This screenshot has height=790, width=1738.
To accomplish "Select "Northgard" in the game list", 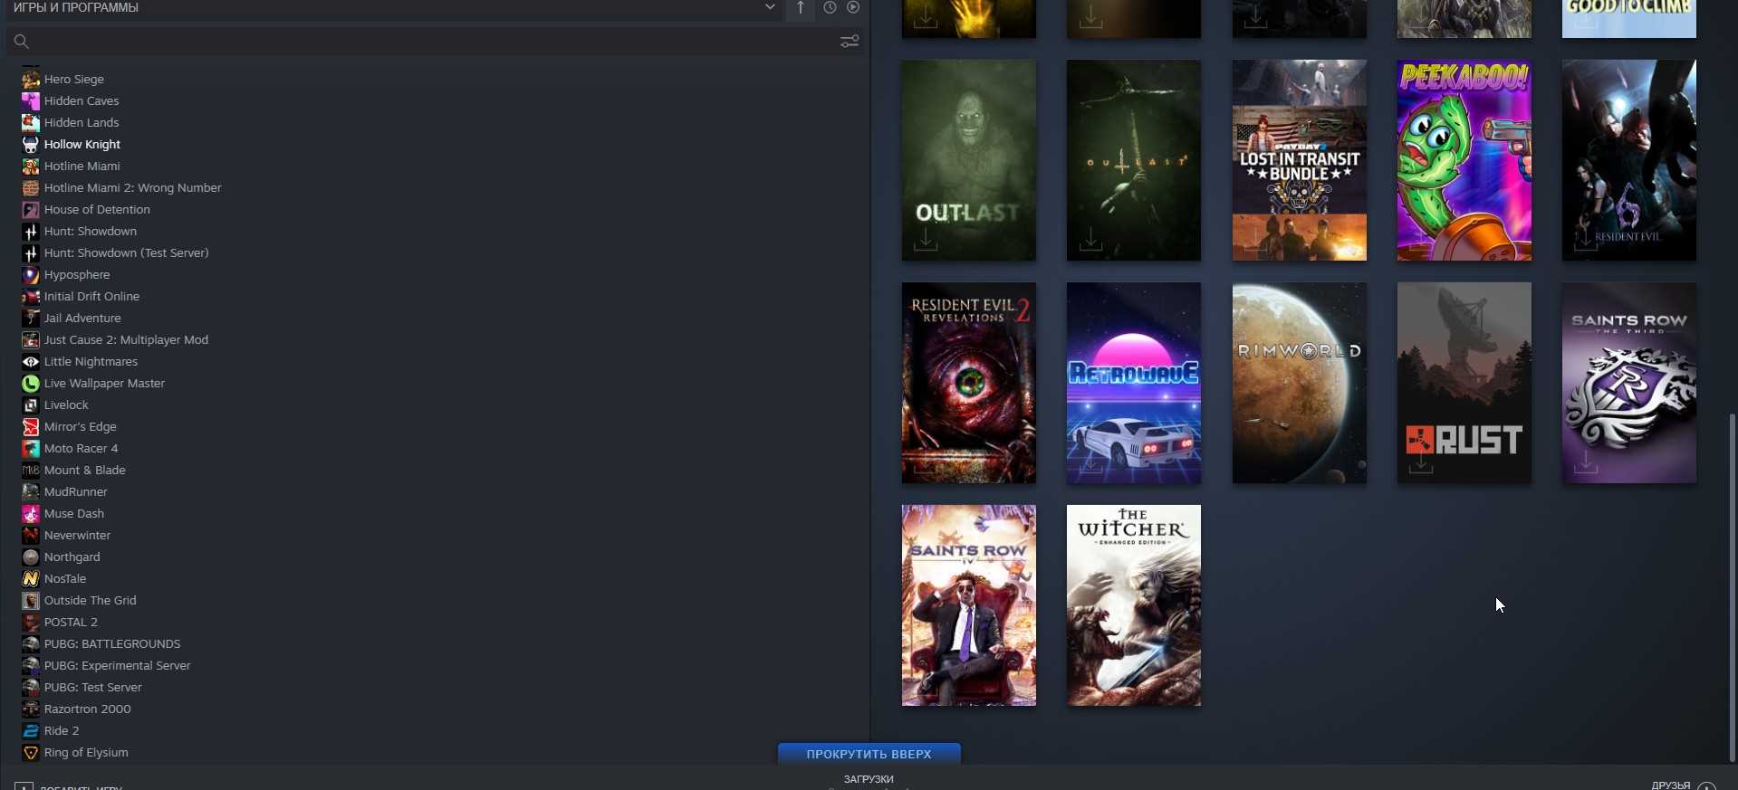I will point(72,557).
